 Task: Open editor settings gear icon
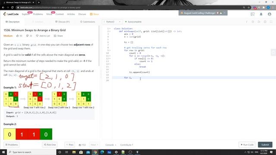pyautogui.click(x=265, y=22)
